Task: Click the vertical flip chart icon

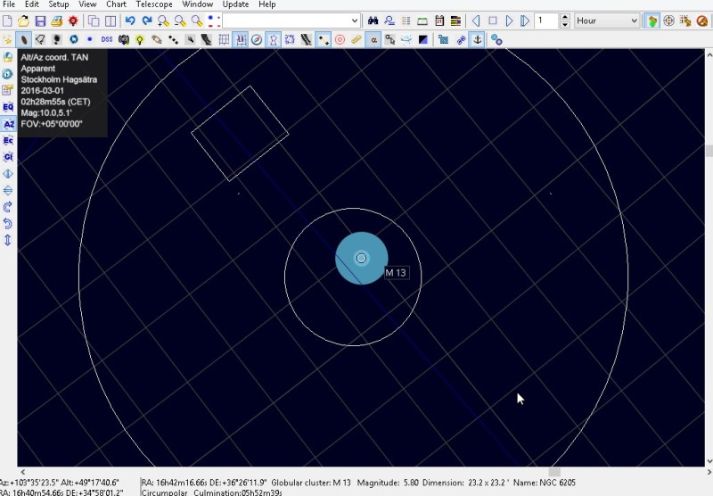Action: coord(8,190)
